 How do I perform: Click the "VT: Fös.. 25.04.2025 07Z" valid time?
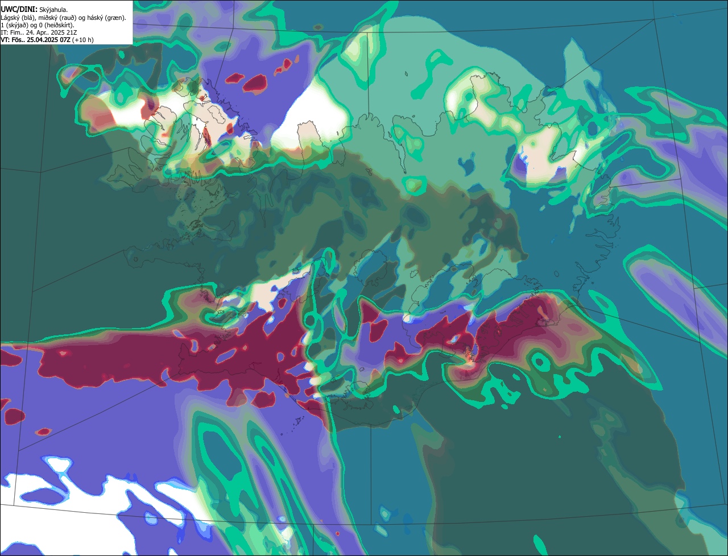point(35,40)
